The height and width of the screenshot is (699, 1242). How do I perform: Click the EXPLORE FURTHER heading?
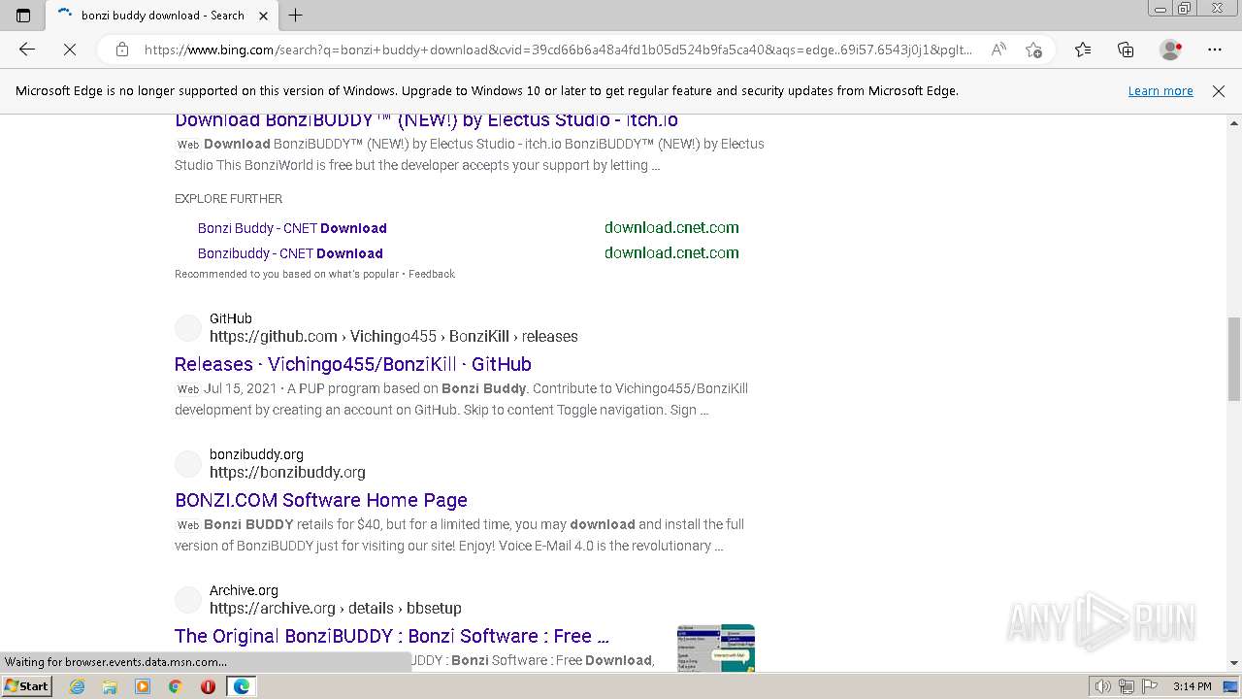click(x=228, y=199)
